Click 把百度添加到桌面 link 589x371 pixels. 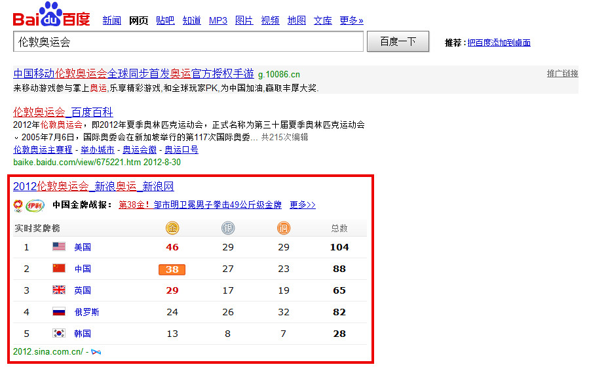[x=499, y=43]
